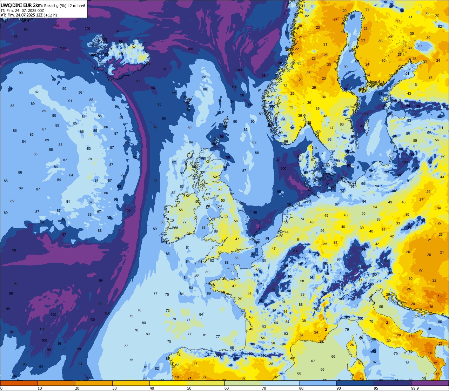Viewport: 449px width, 391px height.
Task: Click the navy 95–99.9 legend swatch
Action: [x=393, y=383]
